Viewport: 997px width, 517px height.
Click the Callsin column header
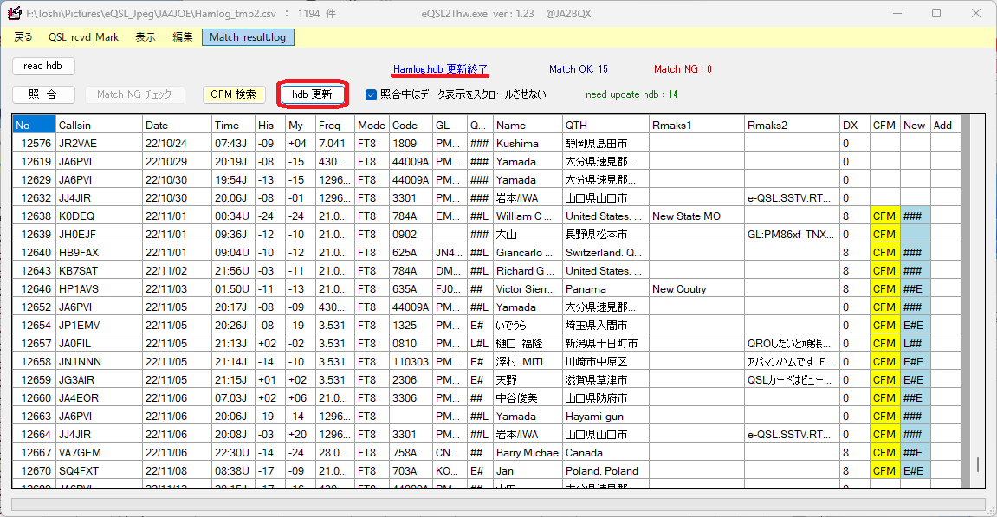pyautogui.click(x=99, y=125)
